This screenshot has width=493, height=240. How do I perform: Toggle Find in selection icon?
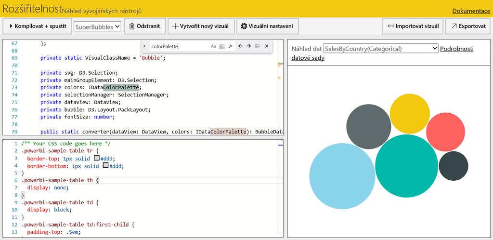(258, 46)
